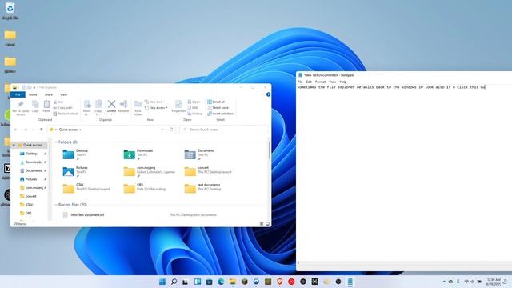512x288 pixels.
Task: Open the Easy access dropdown
Action: (156, 108)
